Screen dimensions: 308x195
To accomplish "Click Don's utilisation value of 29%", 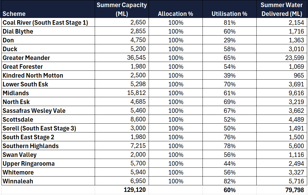I will coord(229,40).
